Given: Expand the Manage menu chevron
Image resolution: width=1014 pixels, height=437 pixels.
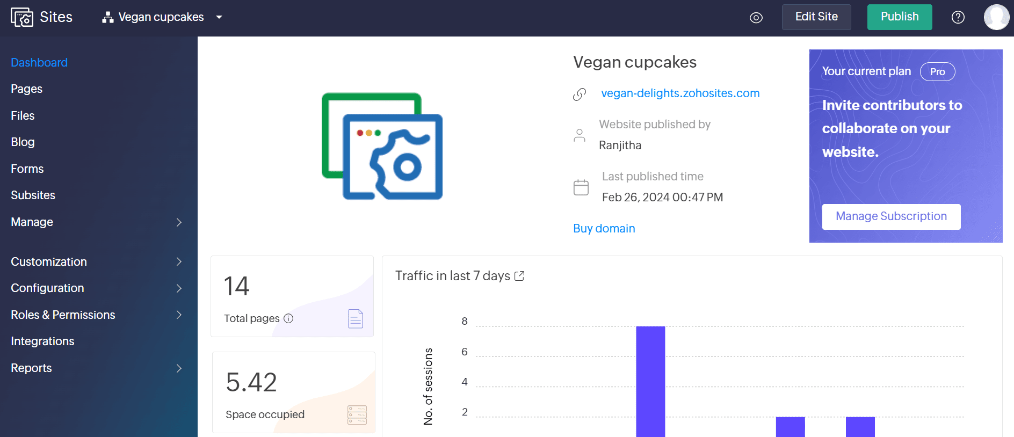Looking at the screenshot, I should (179, 222).
